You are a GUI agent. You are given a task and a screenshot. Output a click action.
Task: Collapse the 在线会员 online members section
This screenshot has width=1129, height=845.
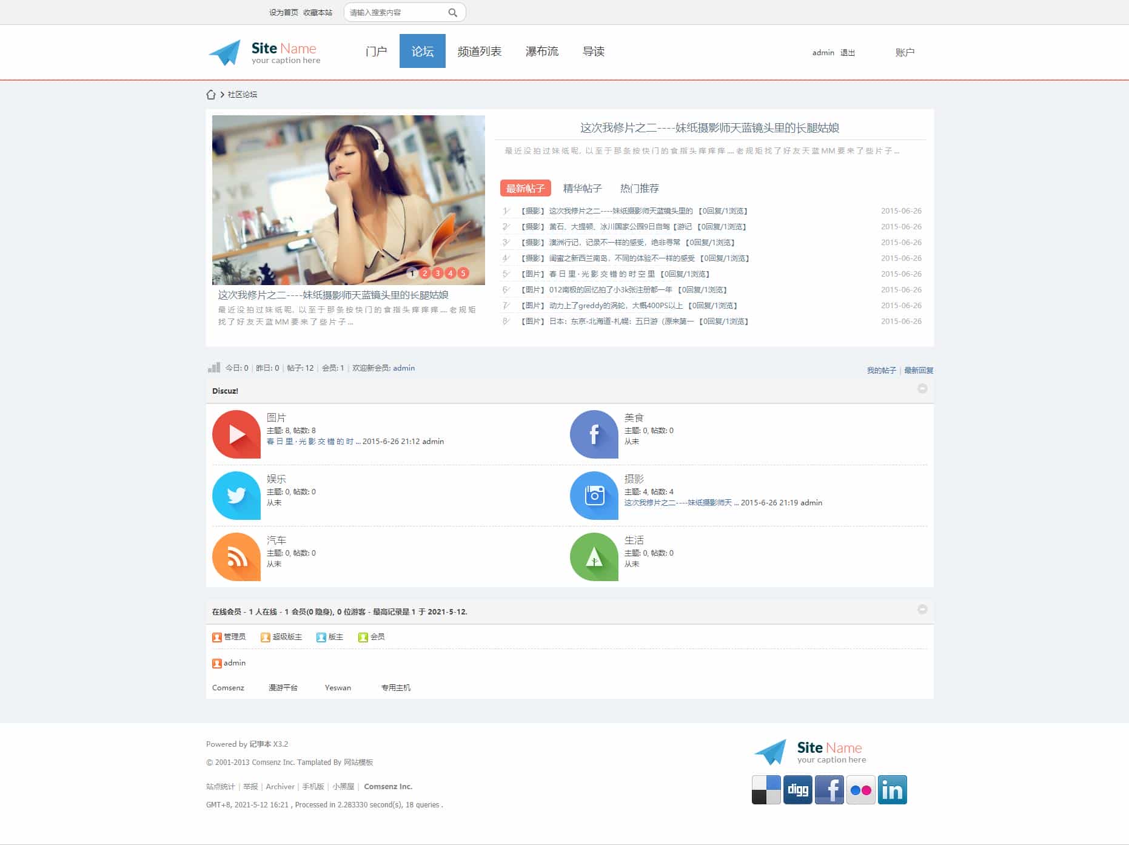tap(922, 610)
